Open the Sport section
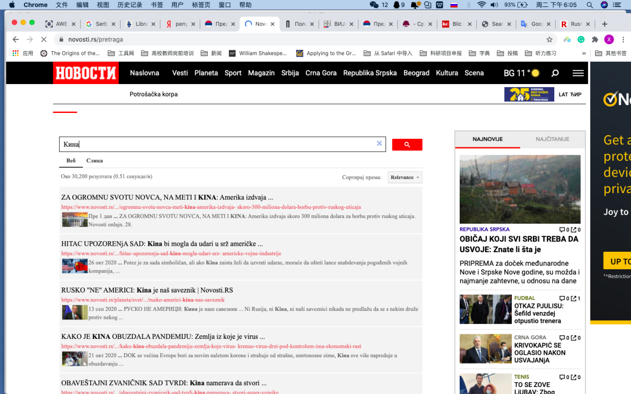This screenshot has width=631, height=394. [233, 73]
